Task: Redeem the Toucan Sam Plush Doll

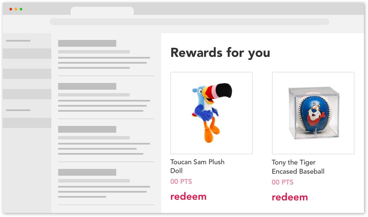Action: (189, 197)
